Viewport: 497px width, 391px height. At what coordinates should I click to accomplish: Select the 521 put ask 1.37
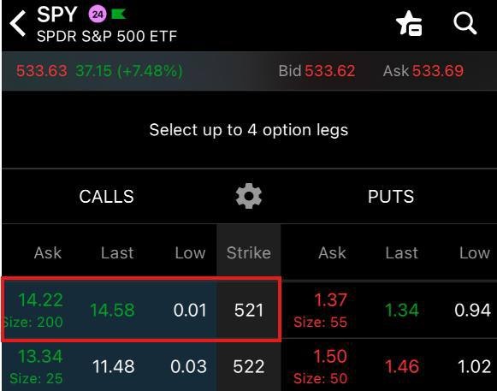pyautogui.click(x=320, y=310)
